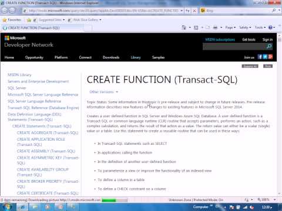Open CREATE AGGREGATE (Transact-SQL) link
This screenshot has width=282, height=211.
pyautogui.click(x=48, y=133)
